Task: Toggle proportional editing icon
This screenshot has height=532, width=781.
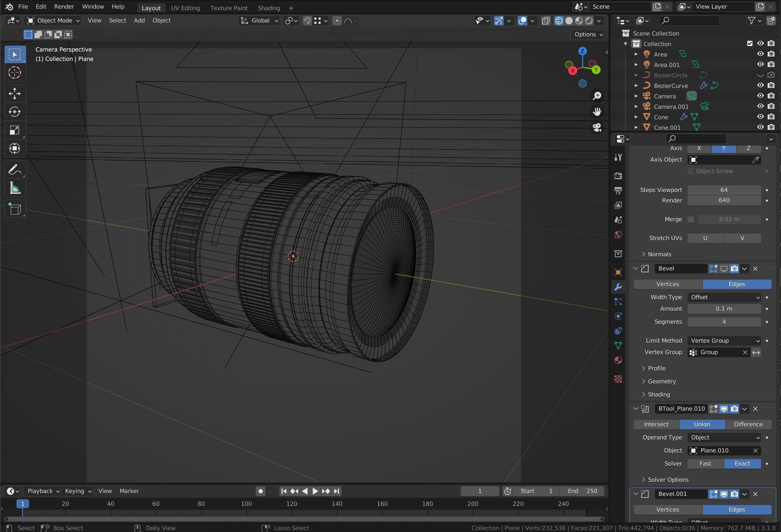Action: point(337,21)
